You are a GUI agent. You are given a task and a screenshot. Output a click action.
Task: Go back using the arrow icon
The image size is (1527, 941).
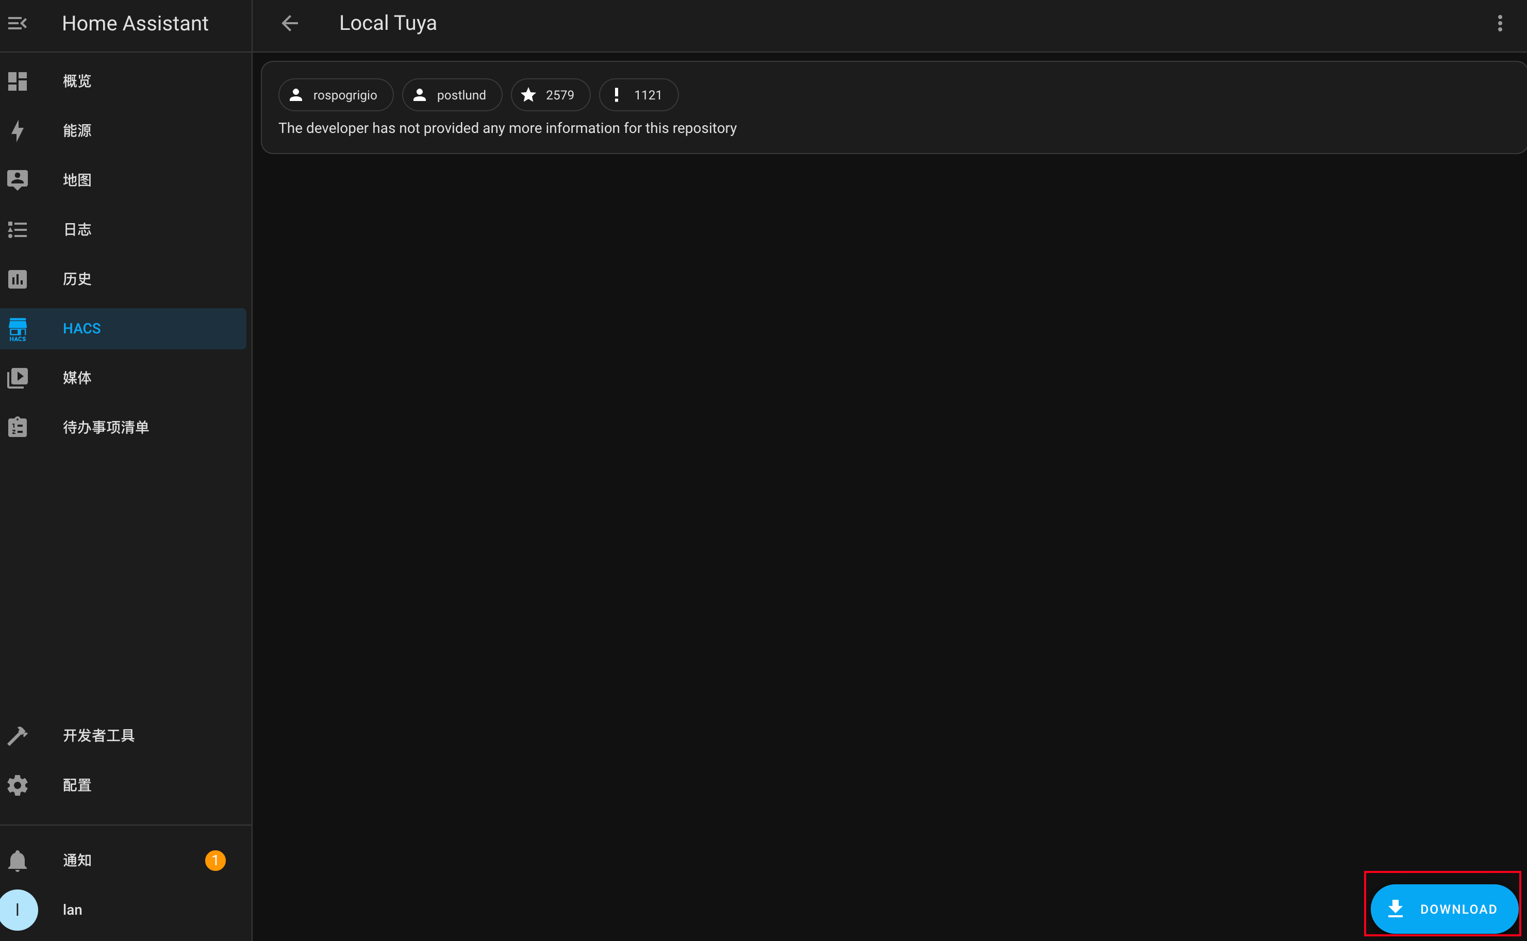coord(289,24)
